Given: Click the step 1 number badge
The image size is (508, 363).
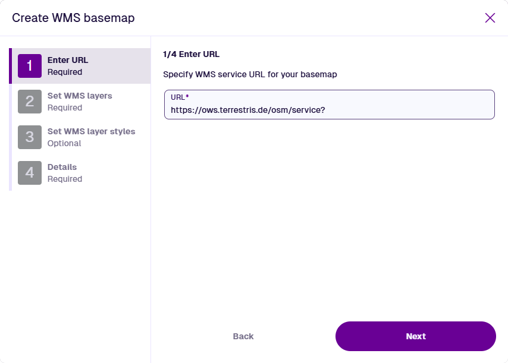Looking at the screenshot, I should pyautogui.click(x=30, y=66).
